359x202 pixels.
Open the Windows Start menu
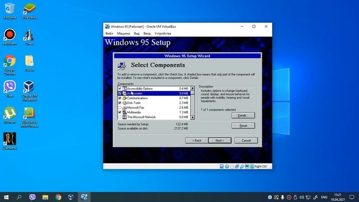(x=6, y=197)
